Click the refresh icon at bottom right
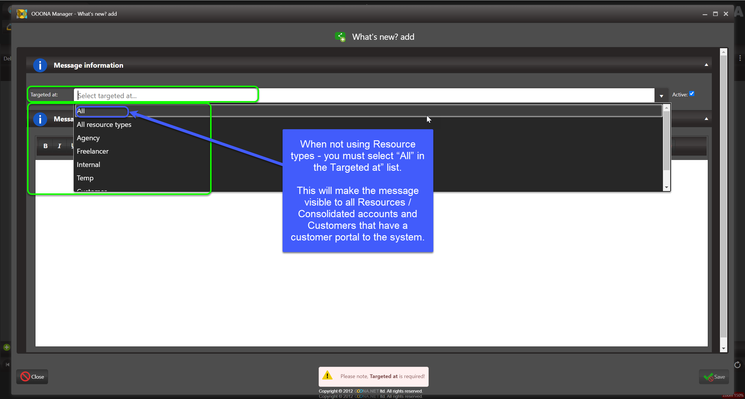Image resolution: width=745 pixels, height=399 pixels. coord(737,365)
